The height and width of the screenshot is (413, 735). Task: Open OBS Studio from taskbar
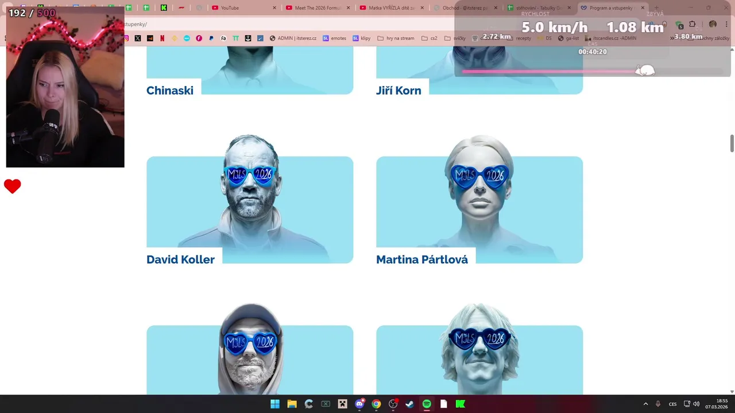tap(393, 404)
